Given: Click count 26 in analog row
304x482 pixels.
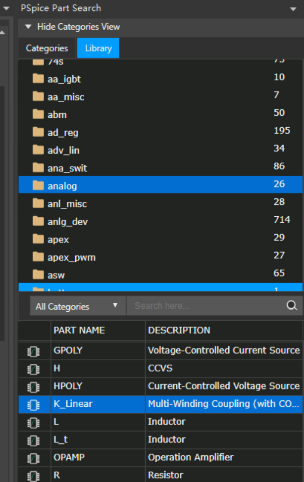Looking at the screenshot, I should 279,184.
